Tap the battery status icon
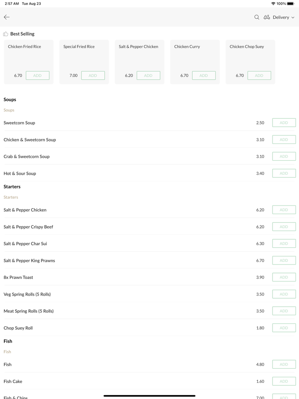The height and width of the screenshot is (399, 299). (x=291, y=3)
